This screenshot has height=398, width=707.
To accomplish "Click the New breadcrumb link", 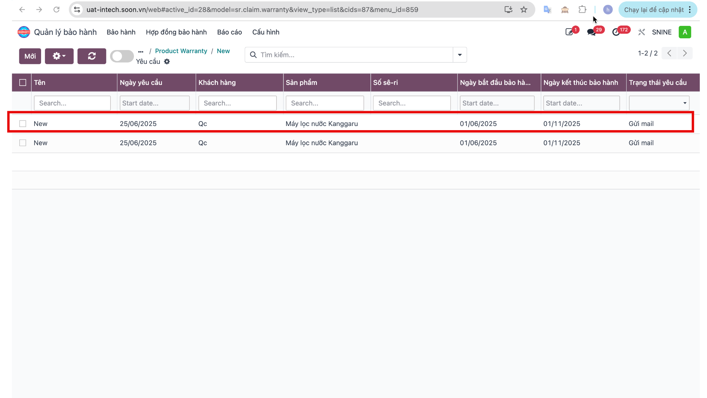I will click(x=223, y=51).
